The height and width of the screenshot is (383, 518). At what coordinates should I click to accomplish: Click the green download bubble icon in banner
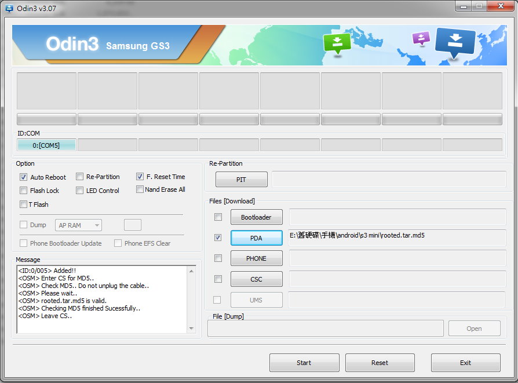pyautogui.click(x=337, y=43)
